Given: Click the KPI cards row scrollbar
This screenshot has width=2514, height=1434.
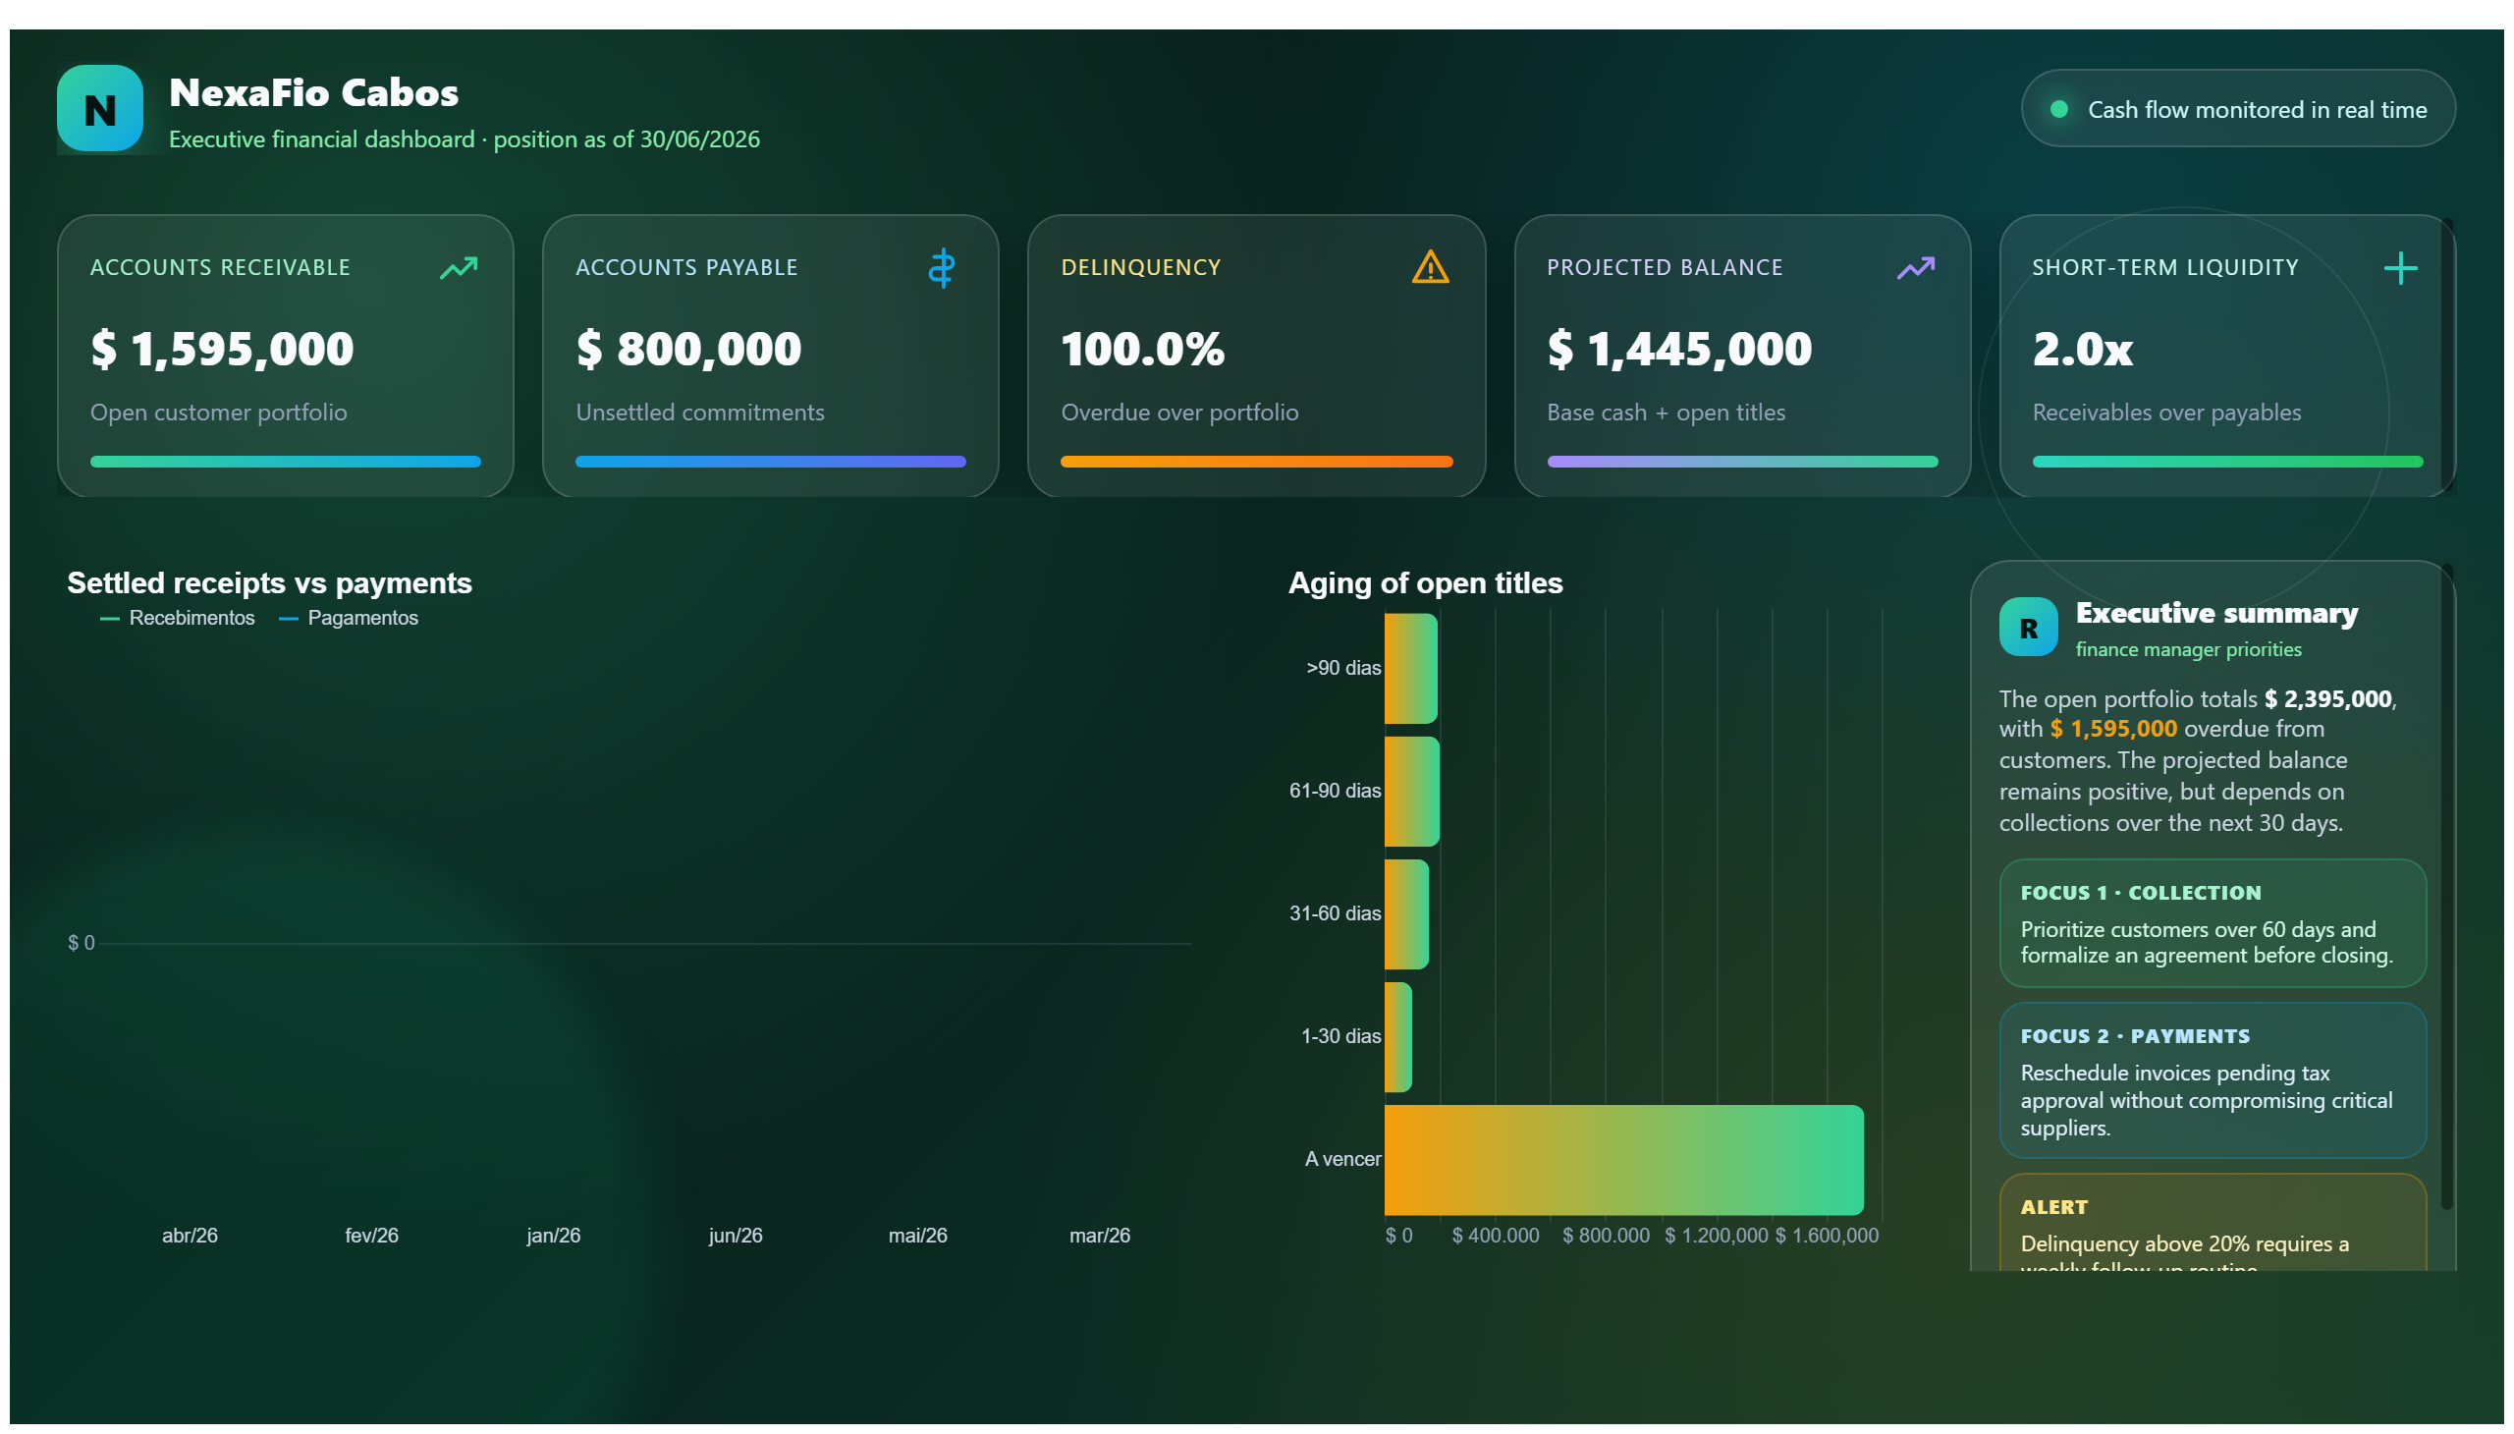Looking at the screenshot, I should point(2446,356).
